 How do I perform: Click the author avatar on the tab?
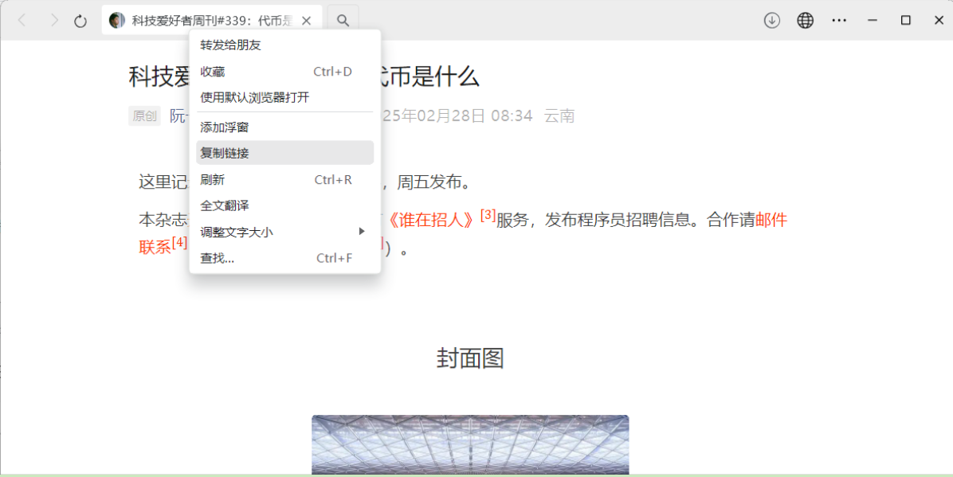pos(117,21)
